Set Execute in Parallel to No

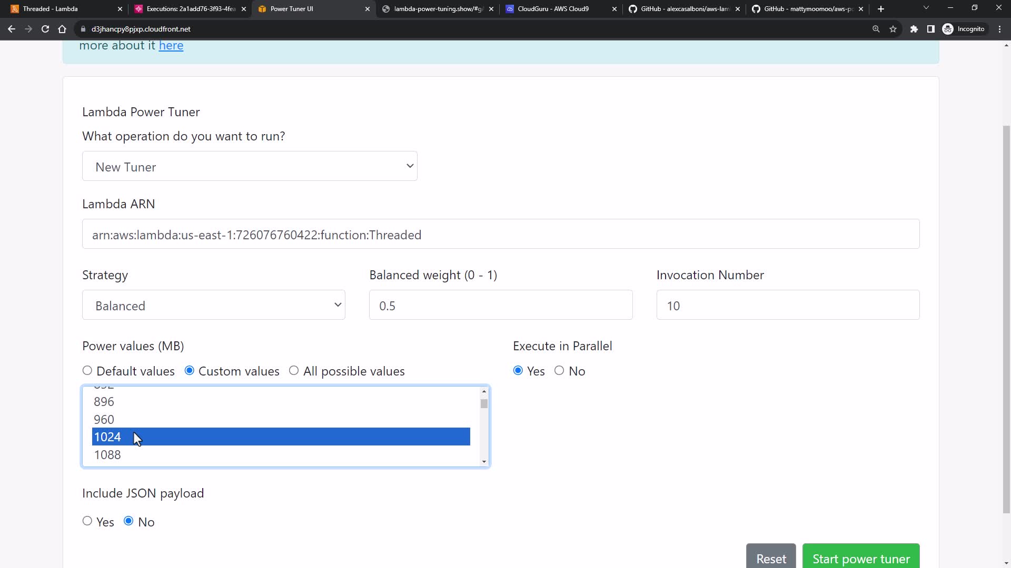[x=559, y=371]
